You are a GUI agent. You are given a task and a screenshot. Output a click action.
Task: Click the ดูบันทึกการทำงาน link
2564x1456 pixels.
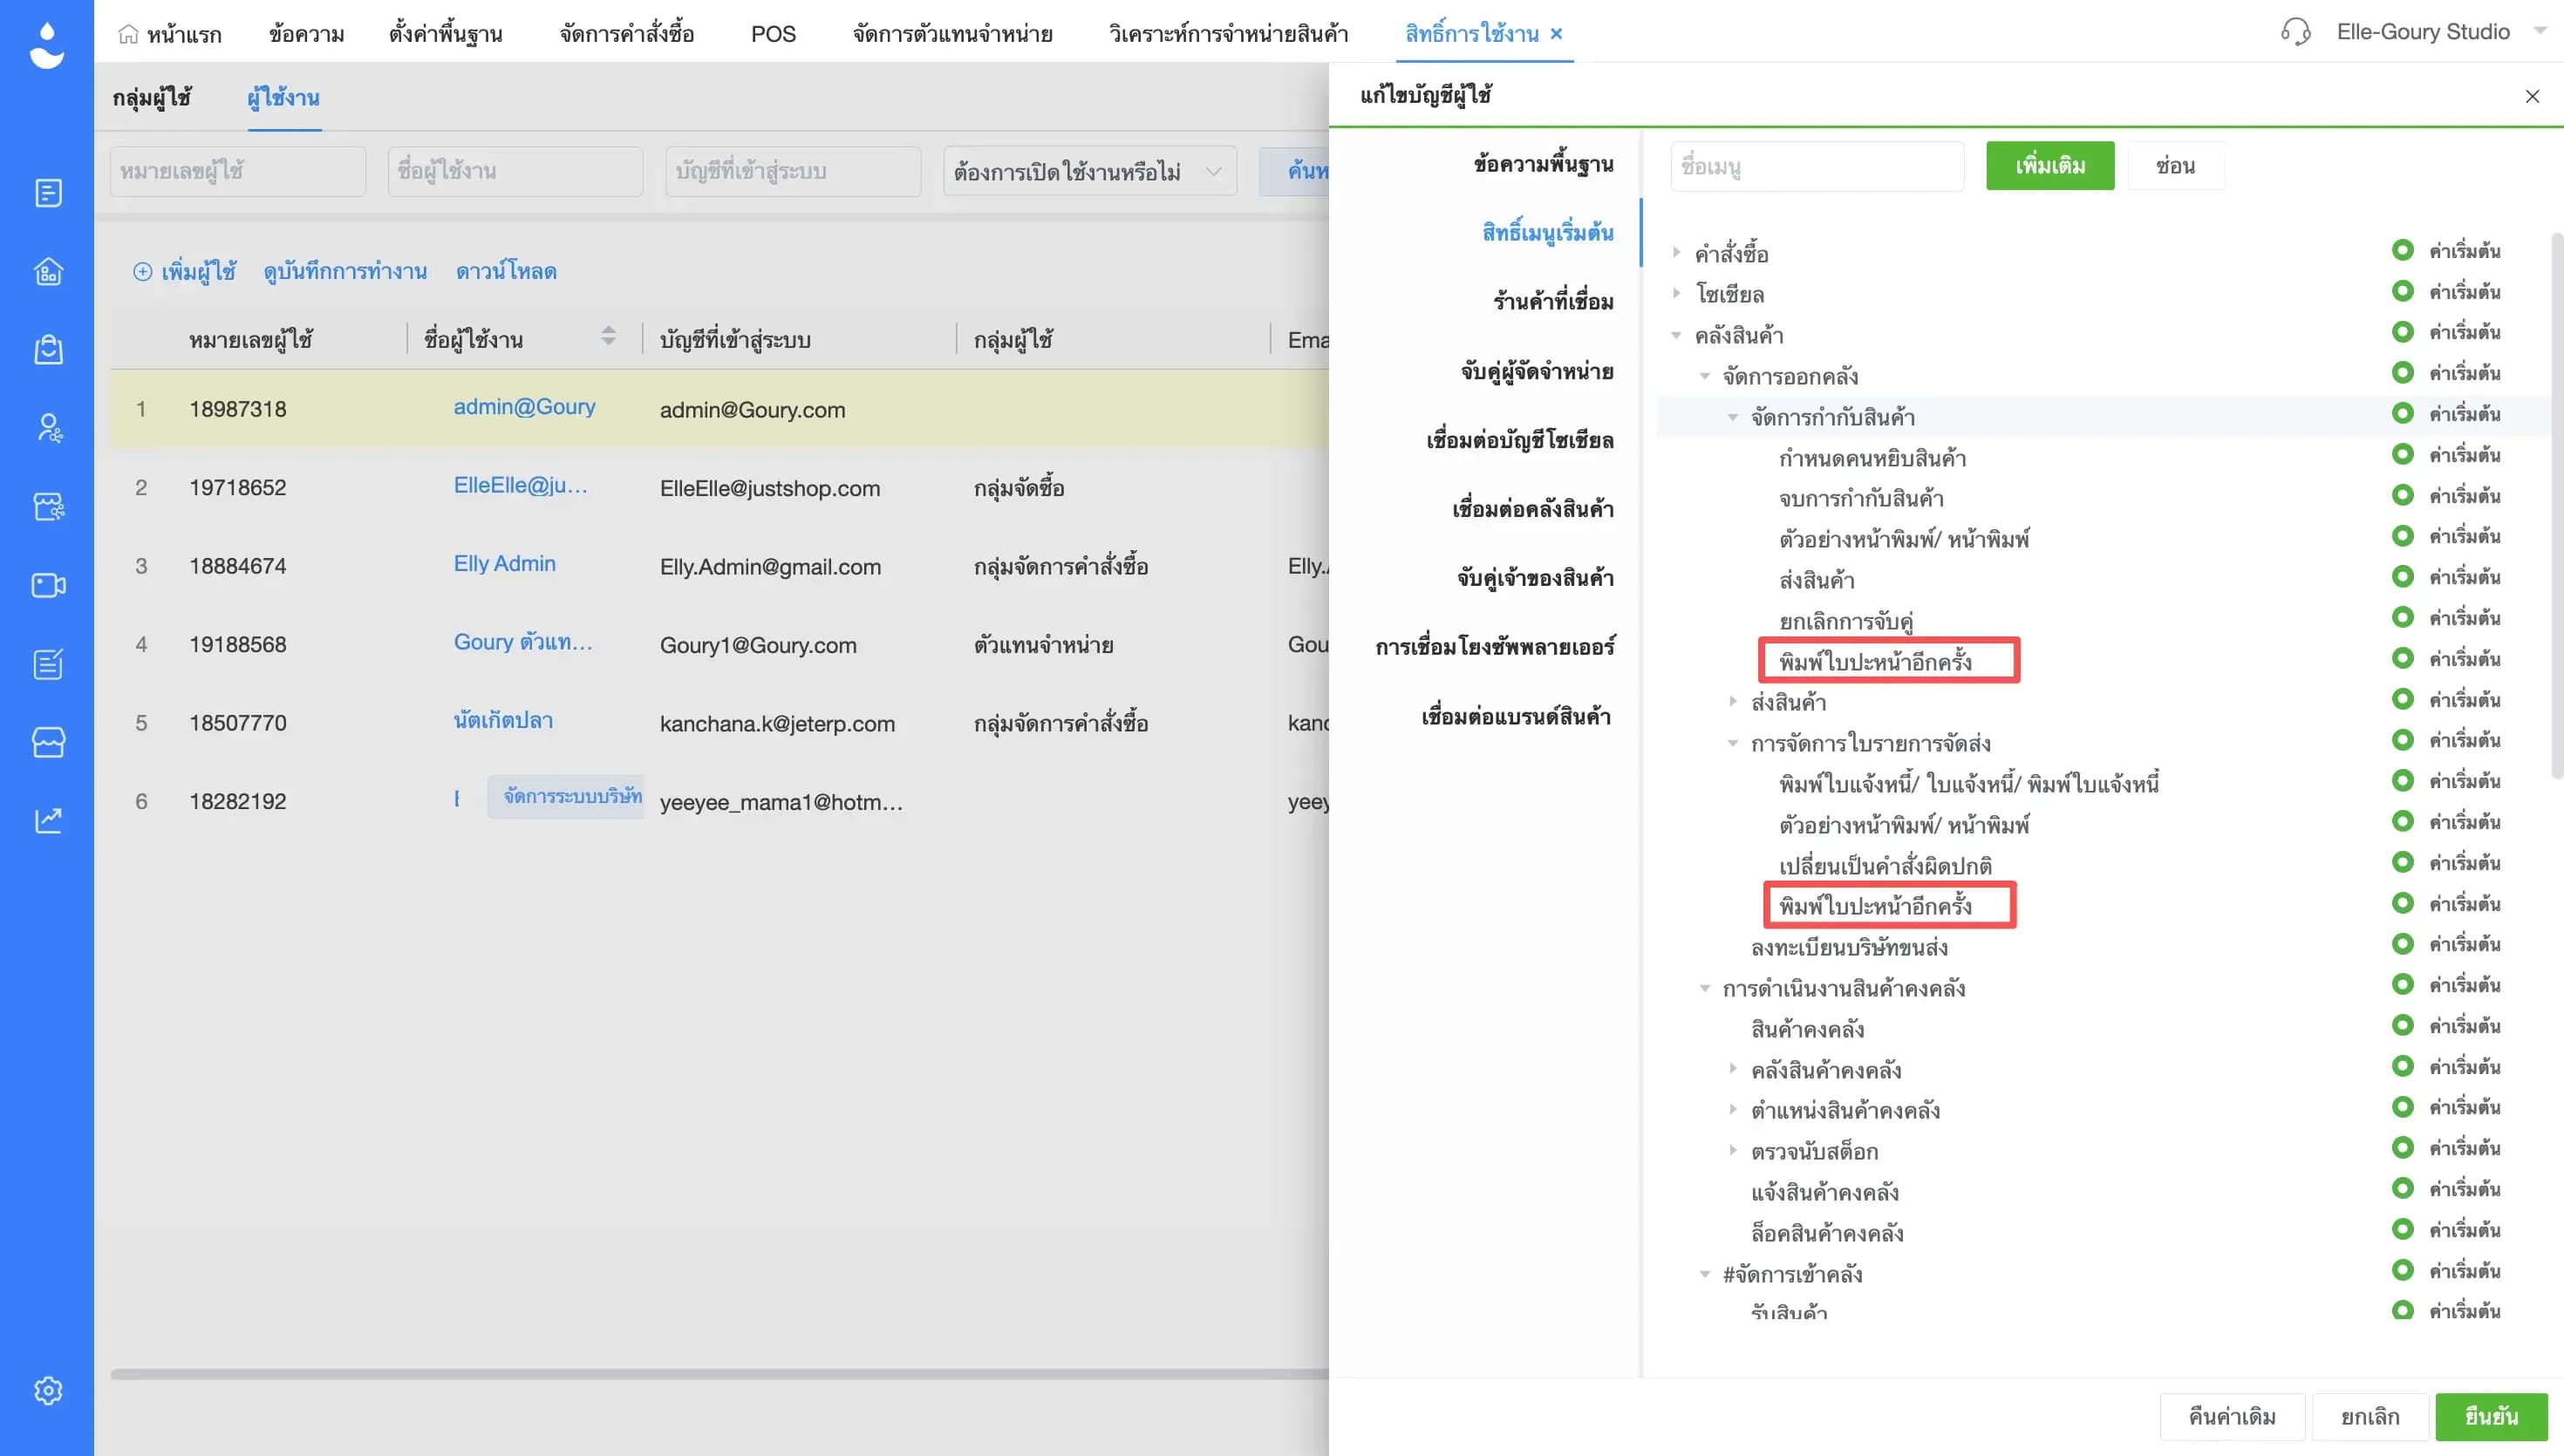point(345,271)
